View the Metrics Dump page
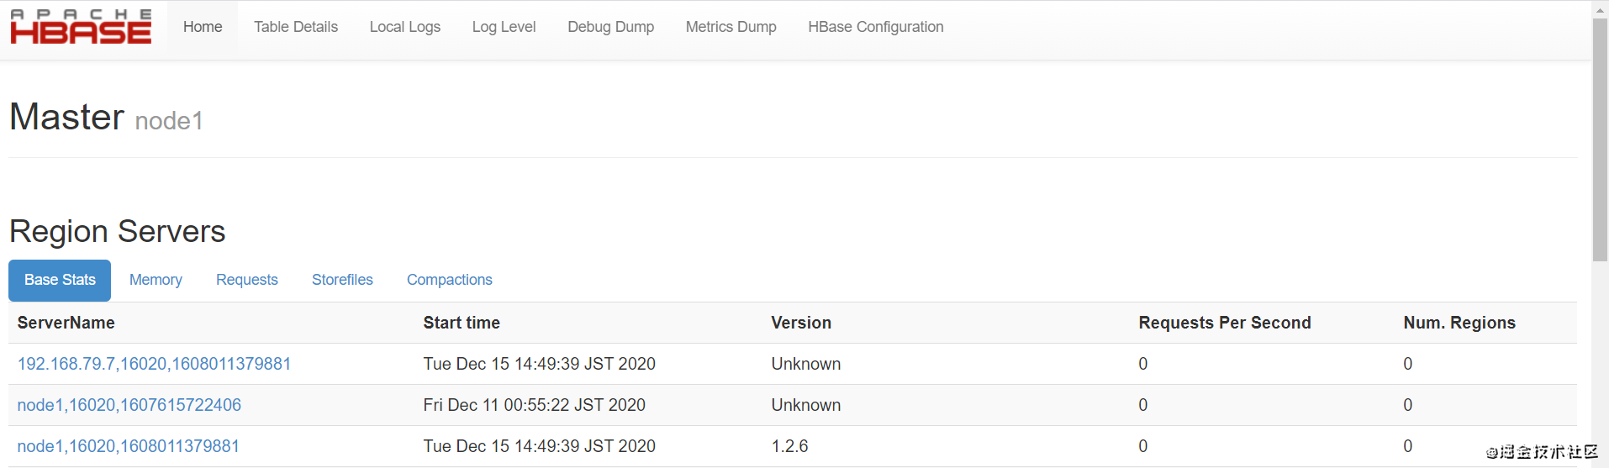The image size is (1609, 468). pyautogui.click(x=731, y=27)
